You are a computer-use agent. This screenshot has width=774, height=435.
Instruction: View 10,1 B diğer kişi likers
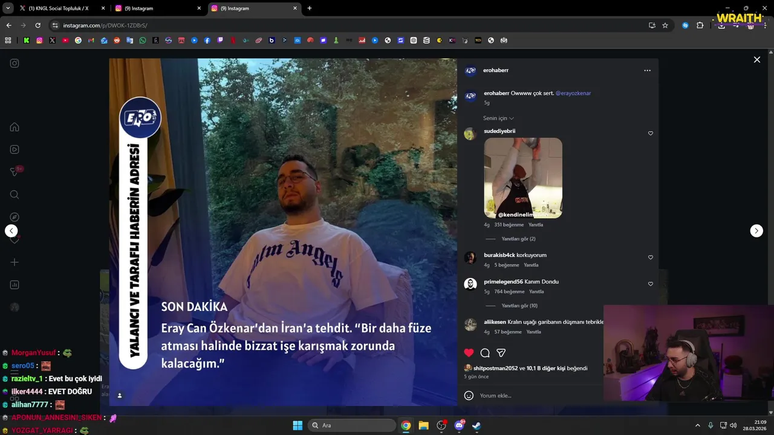point(546,368)
